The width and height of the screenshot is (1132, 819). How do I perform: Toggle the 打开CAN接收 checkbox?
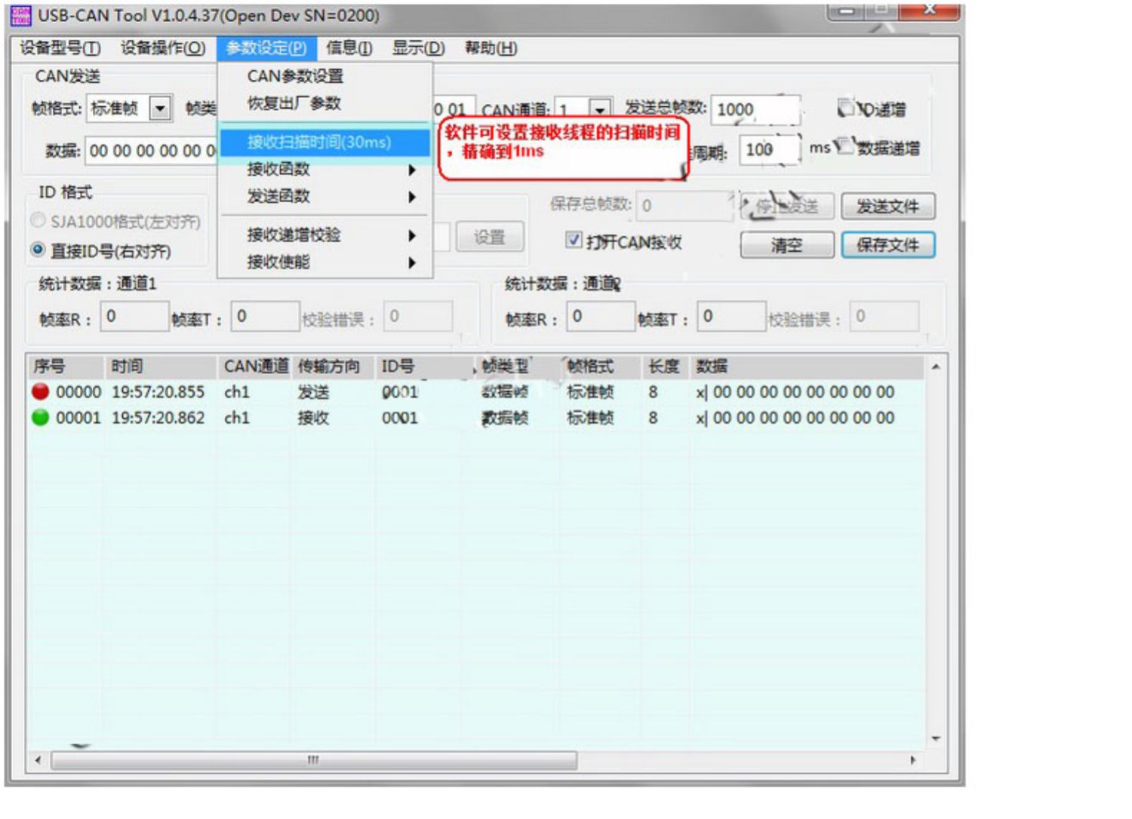tap(574, 240)
